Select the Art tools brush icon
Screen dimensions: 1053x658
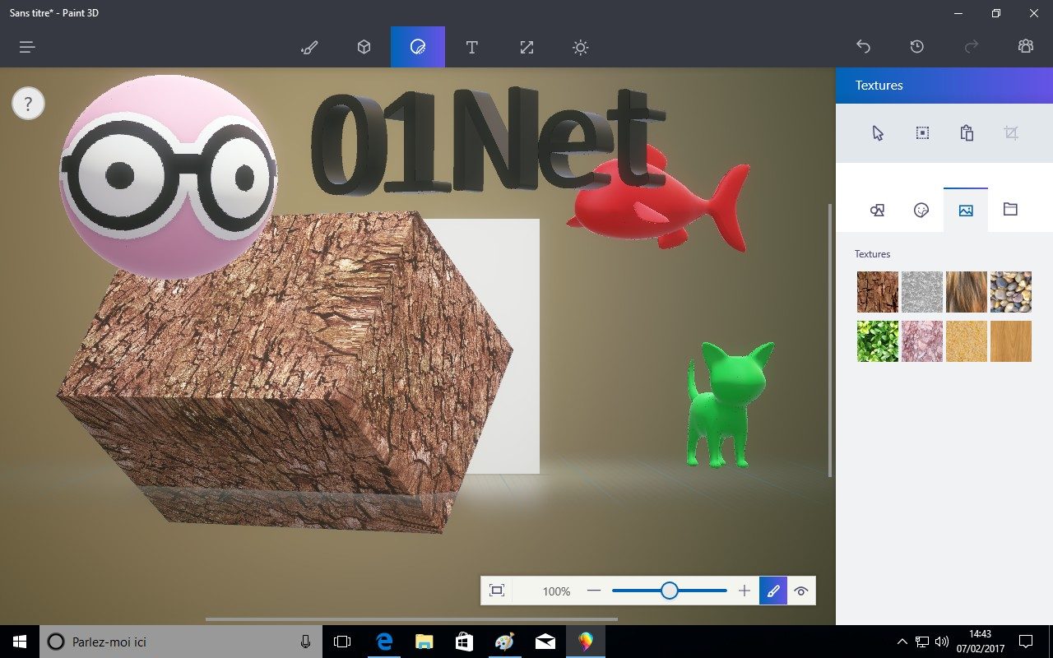coord(309,48)
